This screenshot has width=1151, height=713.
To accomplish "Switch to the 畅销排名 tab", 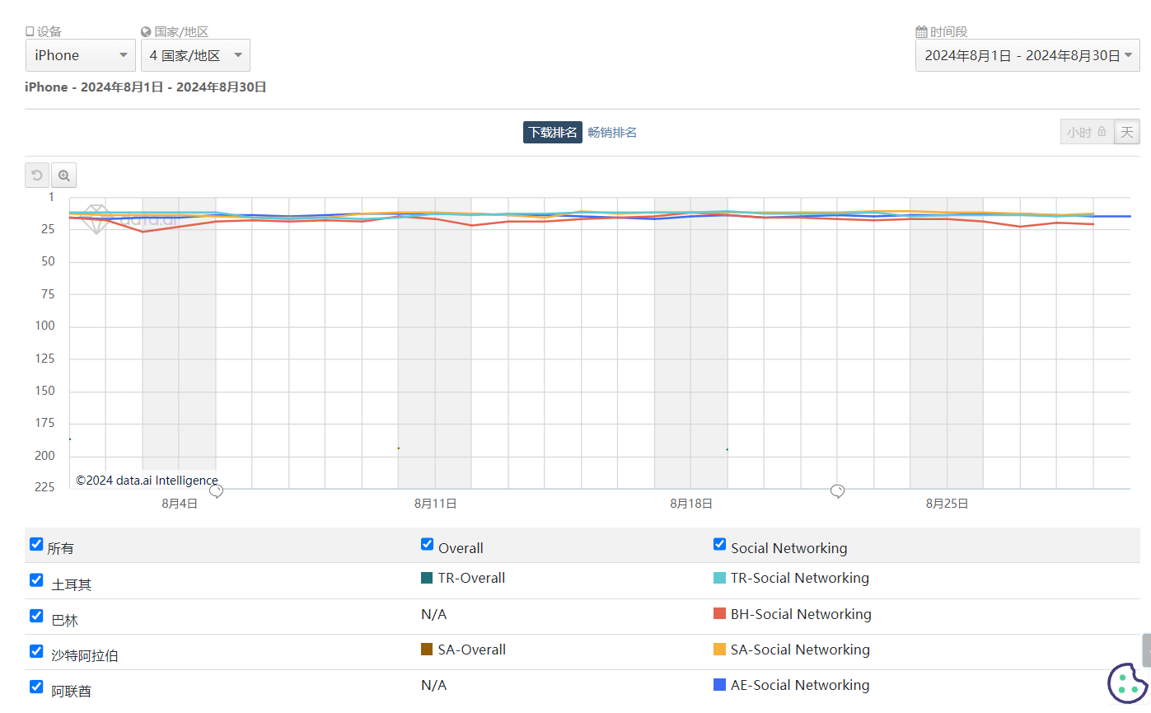I will click(x=612, y=133).
